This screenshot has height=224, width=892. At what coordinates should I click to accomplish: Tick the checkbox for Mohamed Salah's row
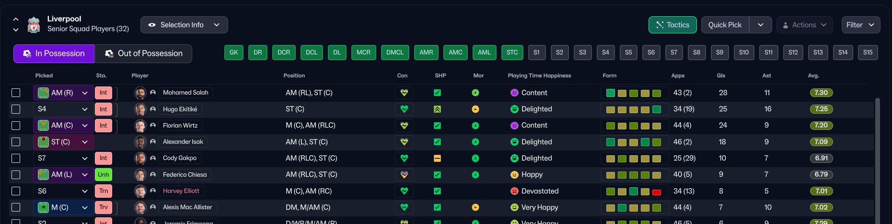click(16, 93)
